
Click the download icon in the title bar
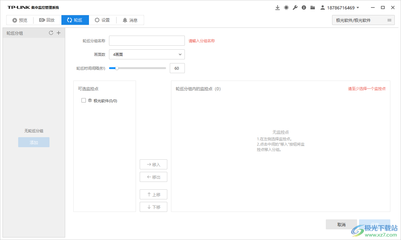click(x=278, y=7)
